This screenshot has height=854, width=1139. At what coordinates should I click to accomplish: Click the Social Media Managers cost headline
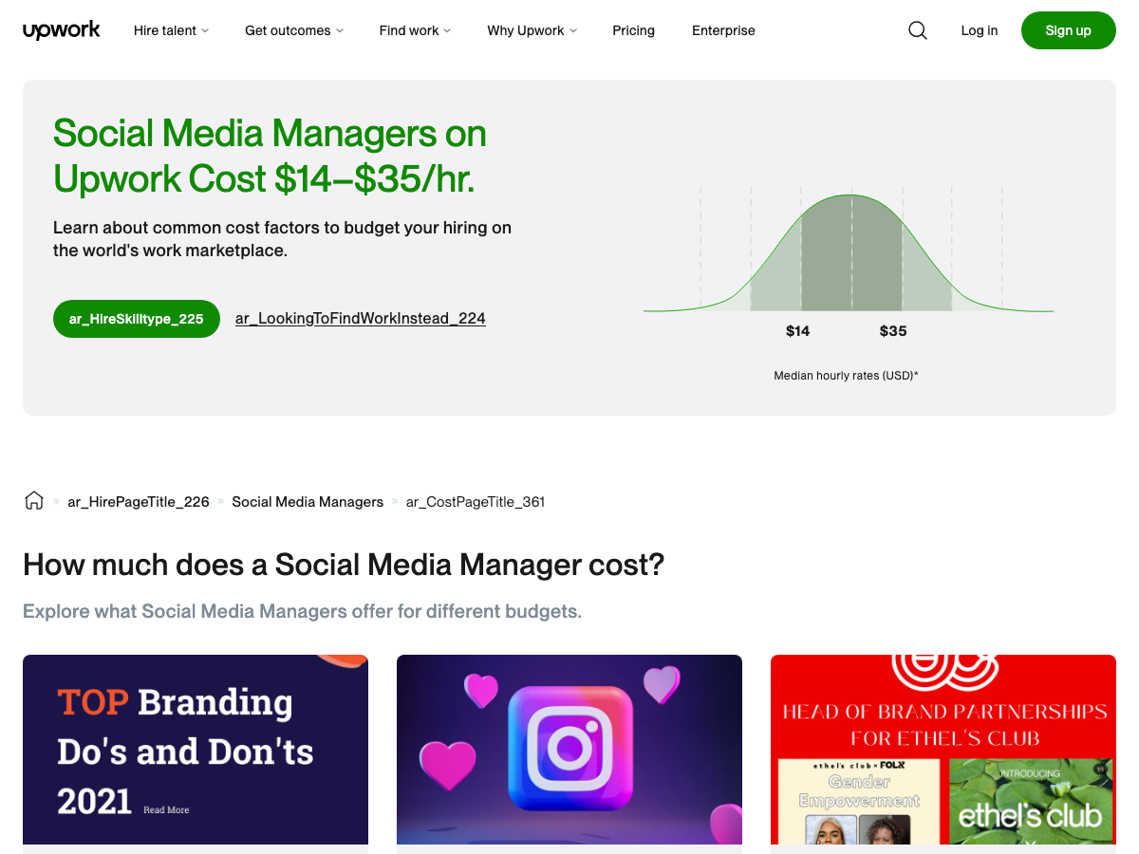click(x=270, y=156)
